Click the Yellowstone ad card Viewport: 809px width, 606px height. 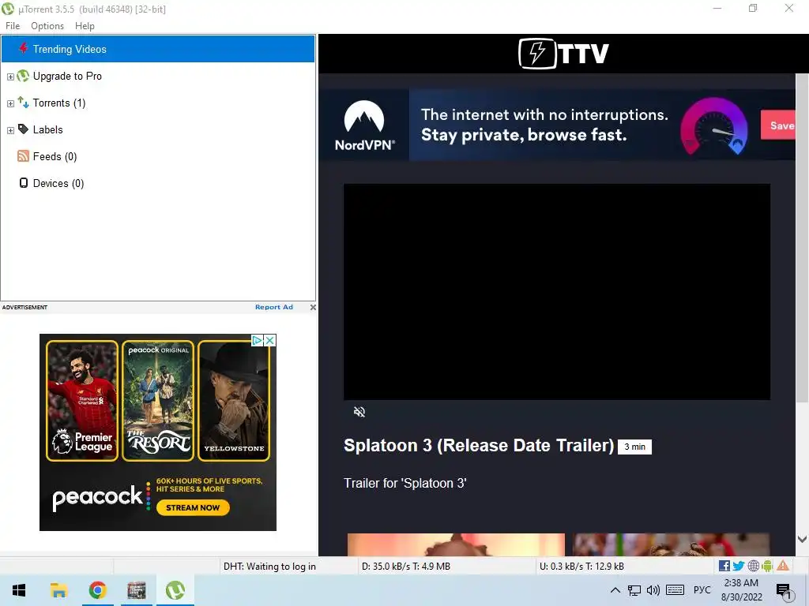coord(234,401)
